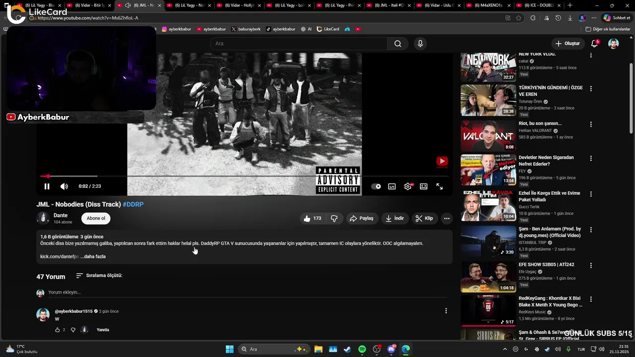Screen dimensions: 635x357
Task: Toggle the autoplay switch in the player
Action: [x=376, y=186]
